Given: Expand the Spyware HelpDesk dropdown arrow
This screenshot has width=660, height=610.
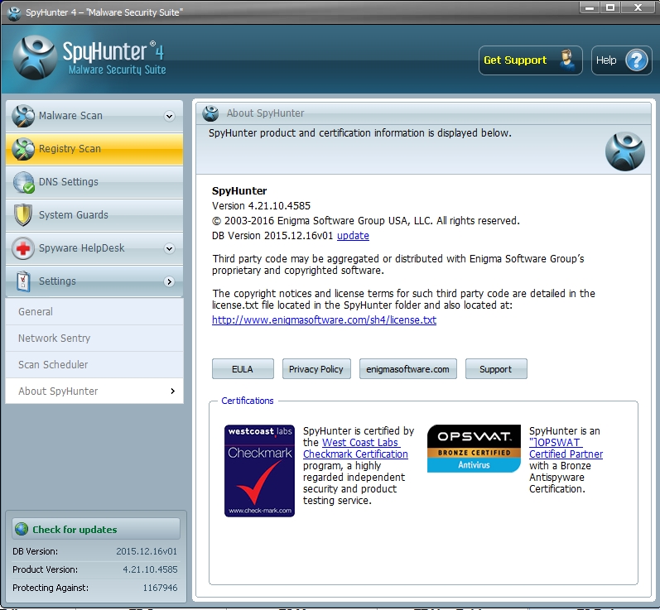Looking at the screenshot, I should tap(169, 248).
